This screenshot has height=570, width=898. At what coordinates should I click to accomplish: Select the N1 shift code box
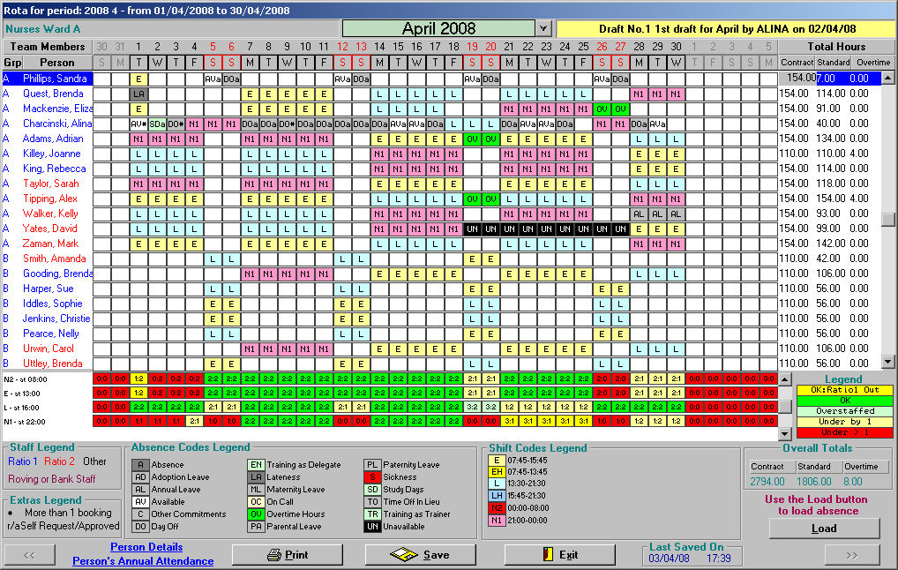pyautogui.click(x=498, y=521)
